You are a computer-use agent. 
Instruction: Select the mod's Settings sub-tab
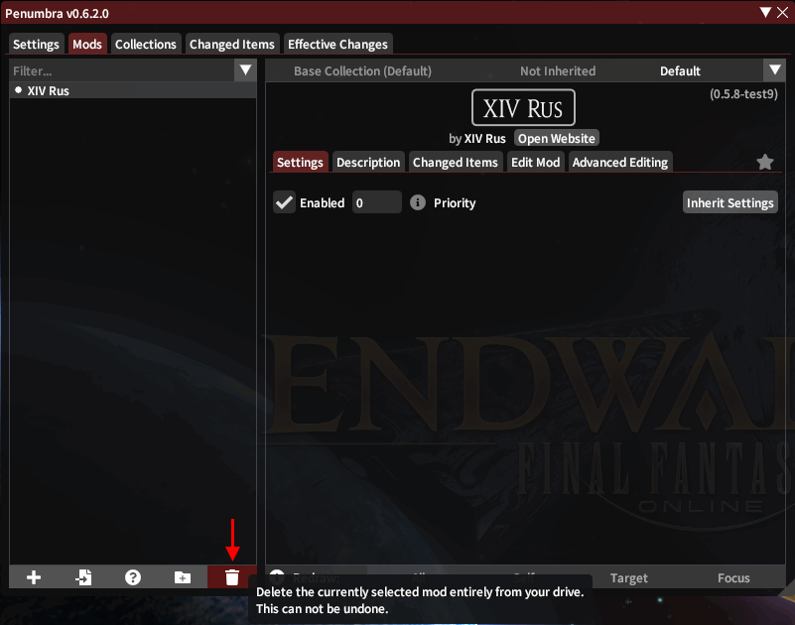(x=300, y=163)
